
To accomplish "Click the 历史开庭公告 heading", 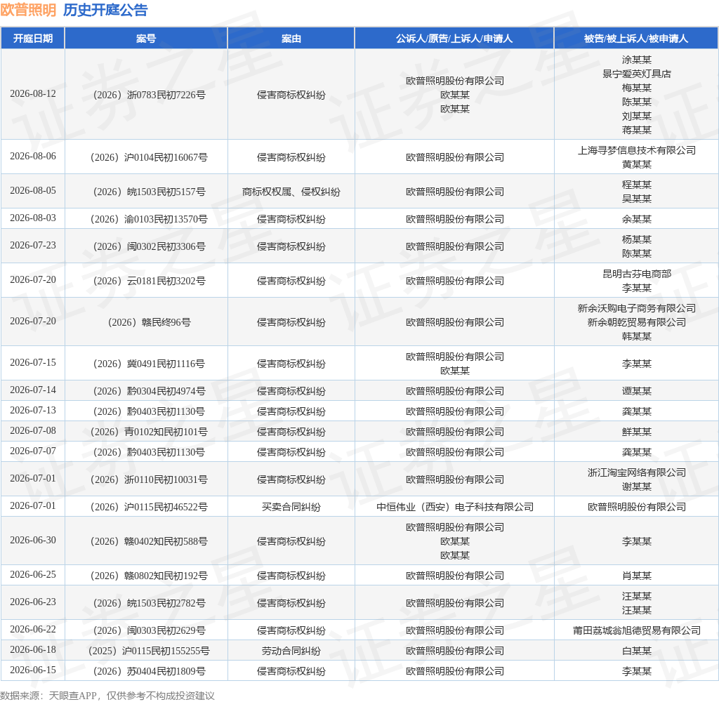I will click(105, 10).
